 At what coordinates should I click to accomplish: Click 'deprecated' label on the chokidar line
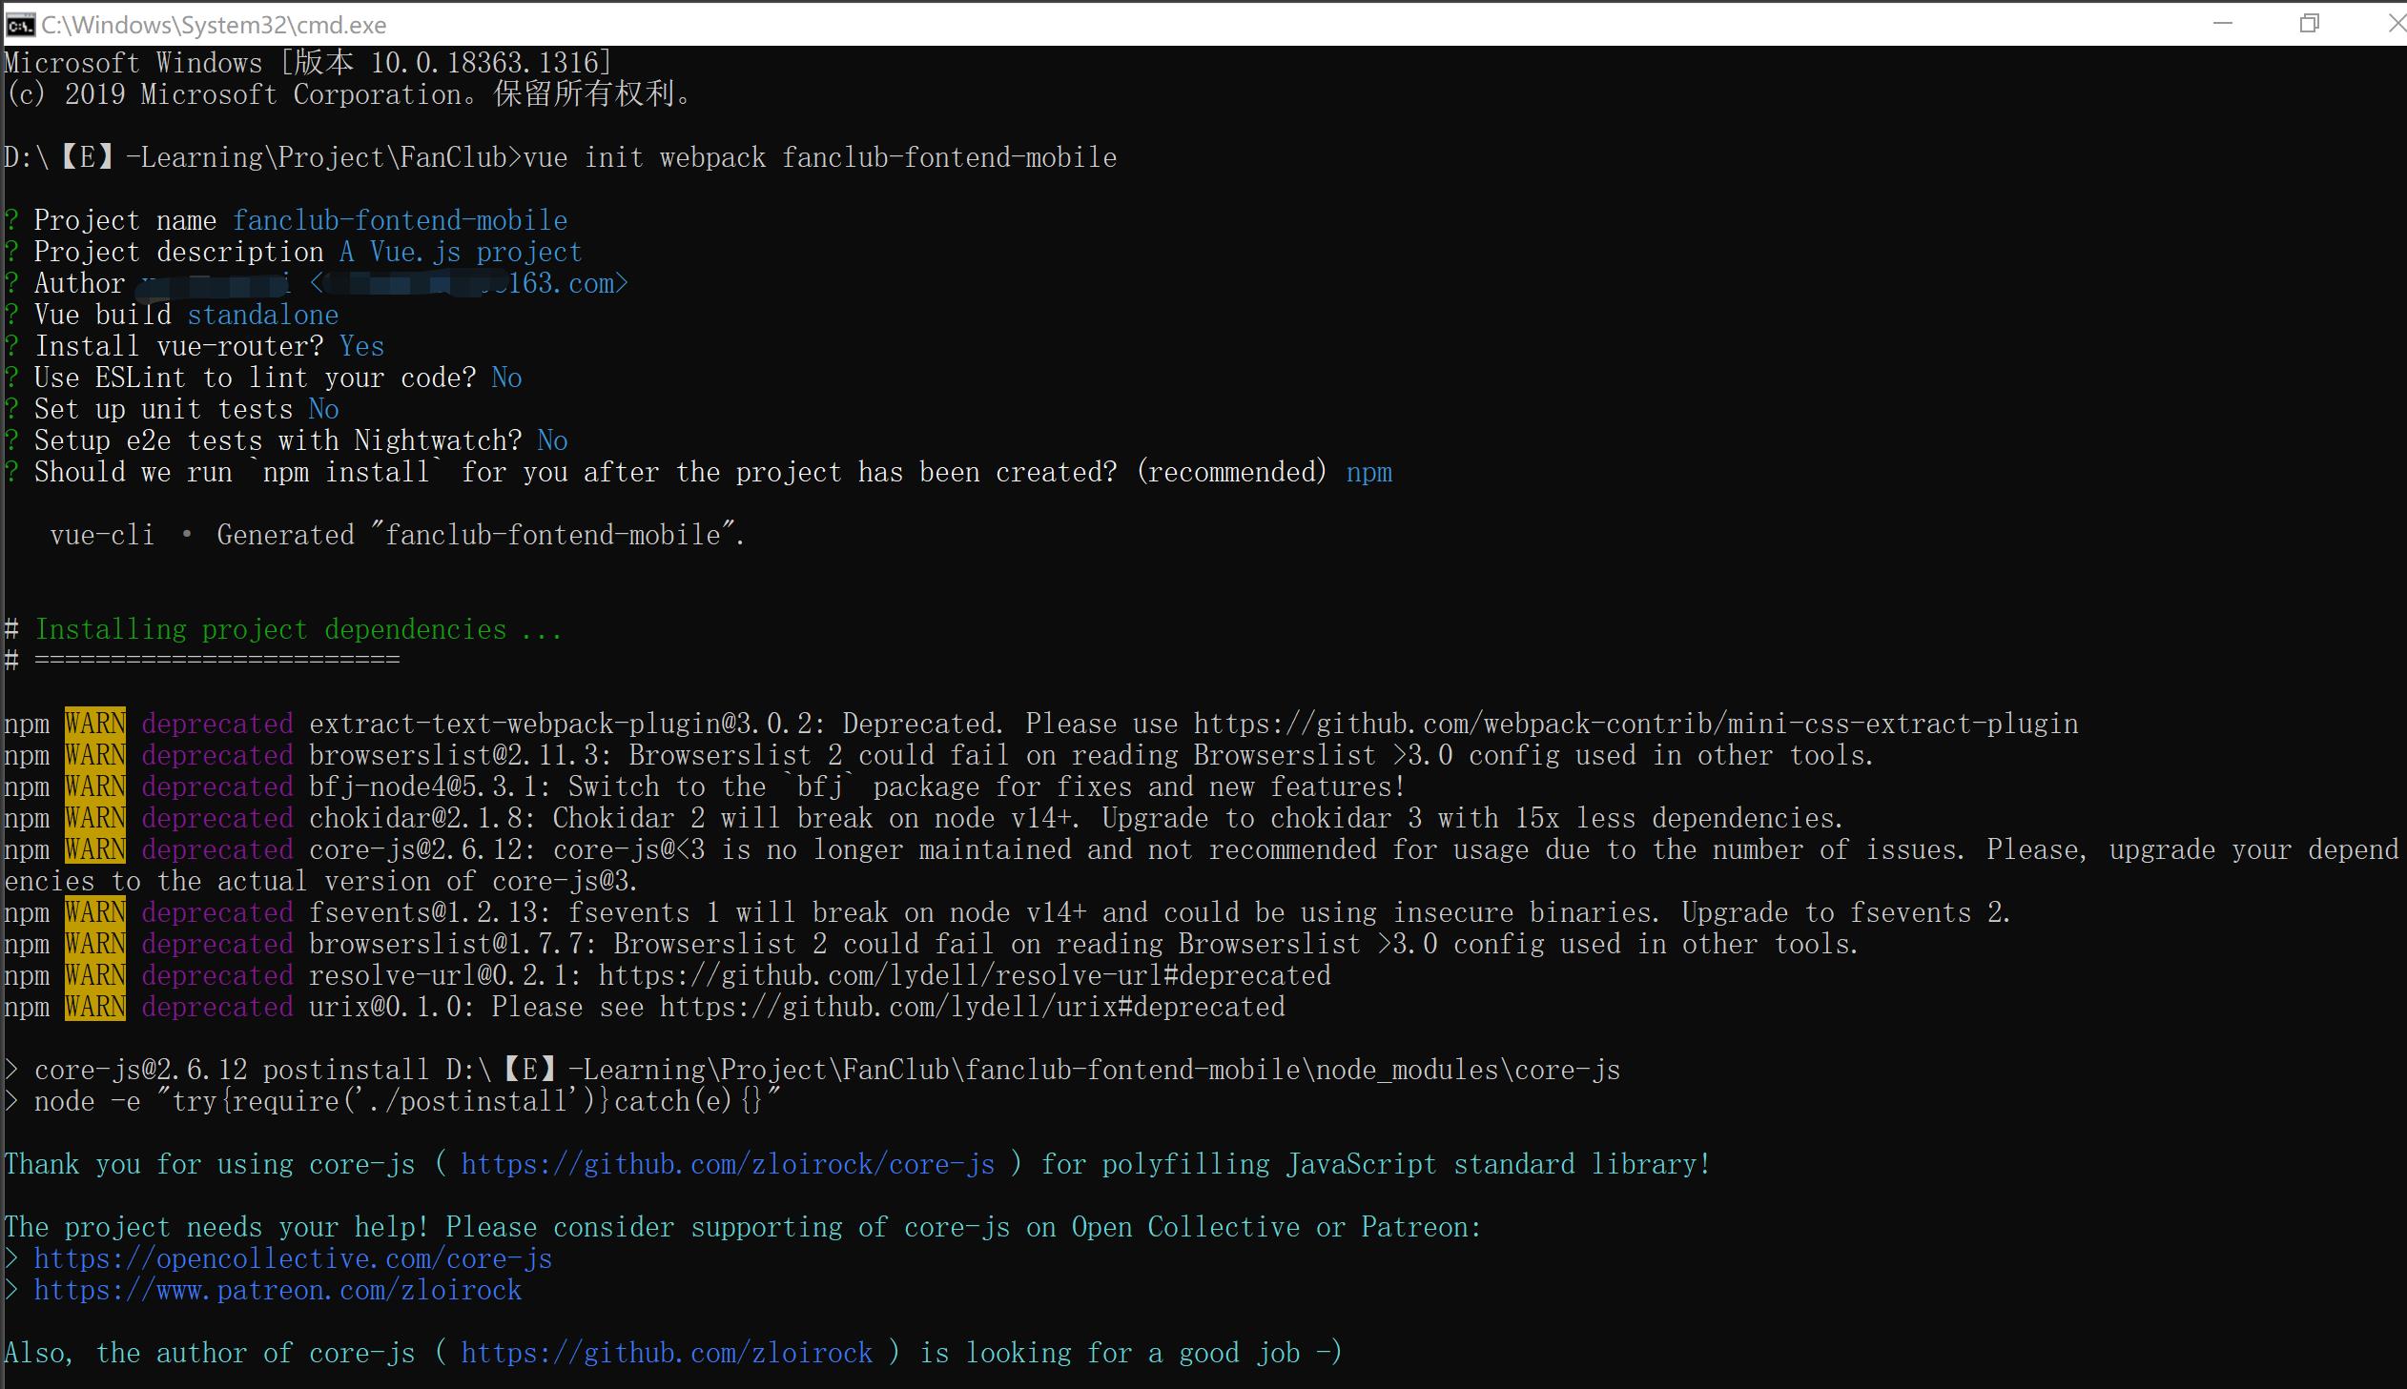pyautogui.click(x=217, y=819)
